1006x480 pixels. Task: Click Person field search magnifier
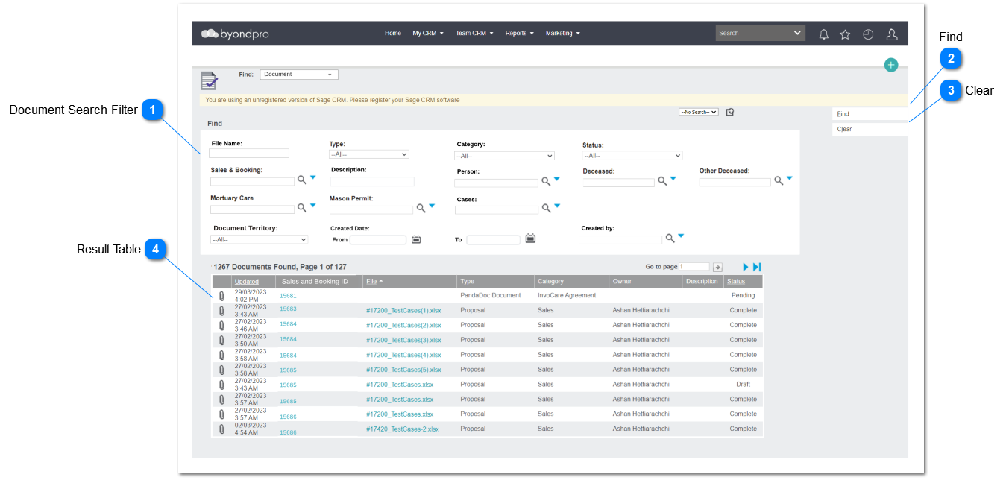click(x=546, y=181)
